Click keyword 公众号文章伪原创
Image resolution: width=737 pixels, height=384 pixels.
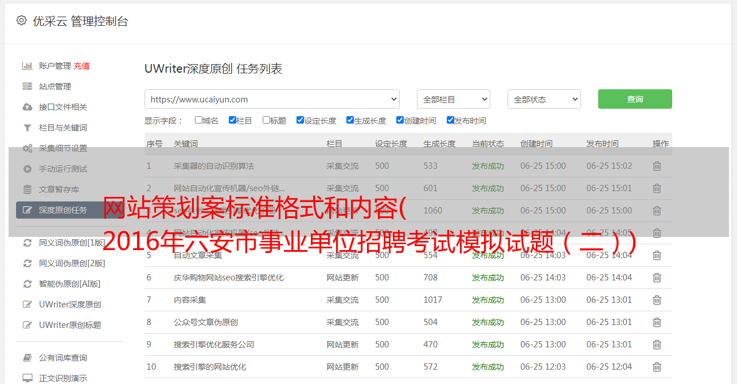coord(206,322)
